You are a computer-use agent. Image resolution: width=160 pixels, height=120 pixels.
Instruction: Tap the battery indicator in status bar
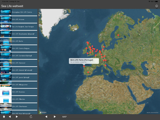(x=157, y=1)
